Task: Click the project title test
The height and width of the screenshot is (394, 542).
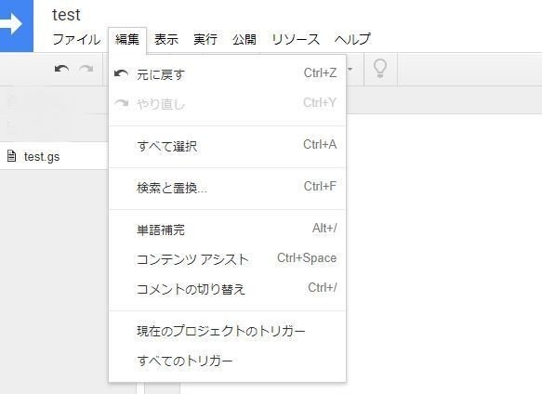Action: (x=66, y=15)
